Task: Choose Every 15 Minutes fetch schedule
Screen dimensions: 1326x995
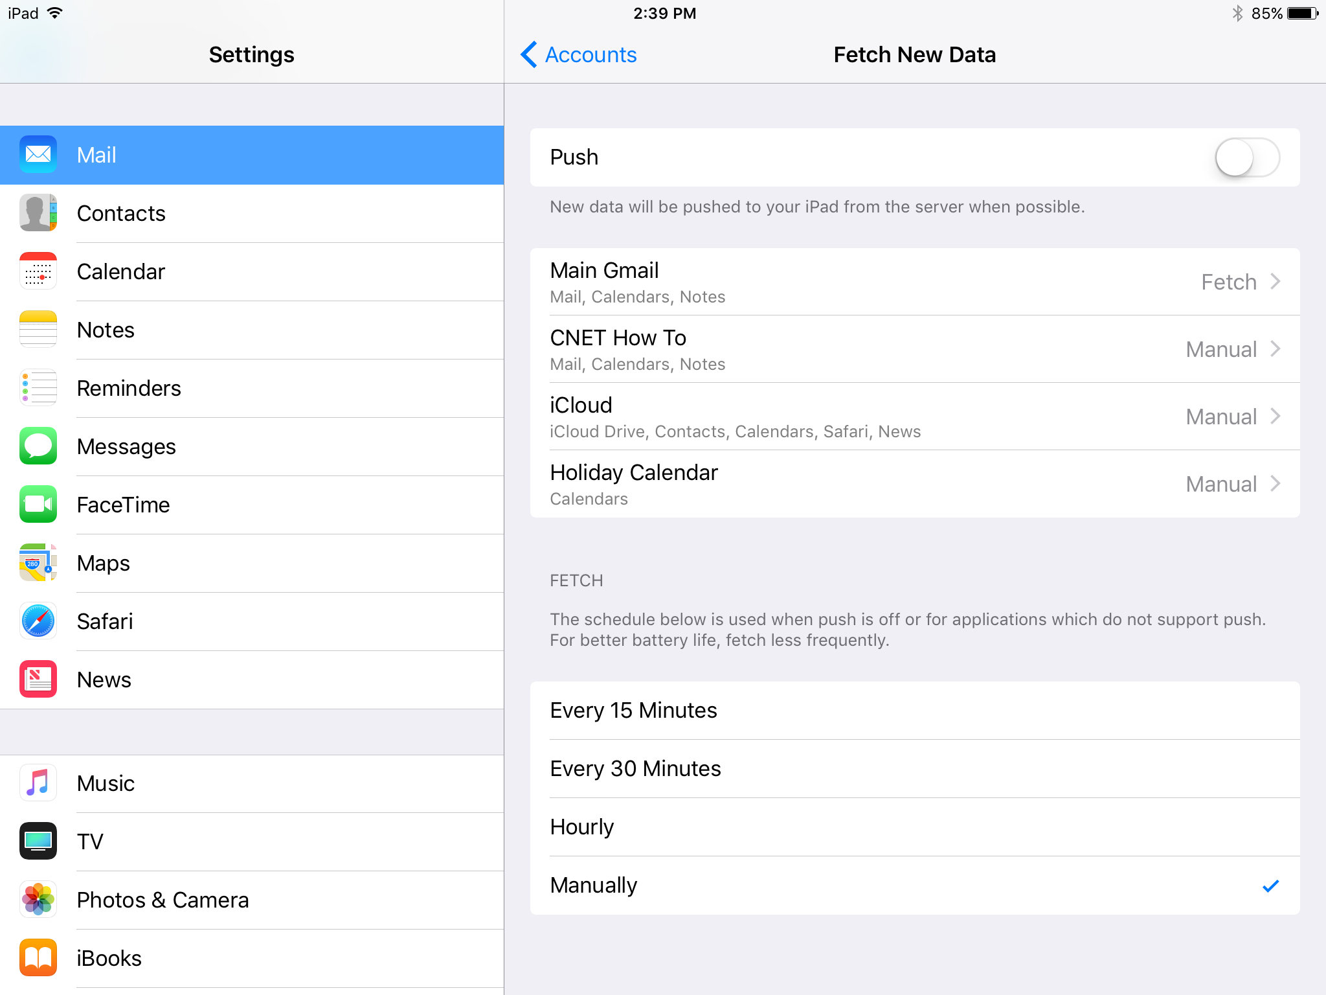Action: click(915, 711)
